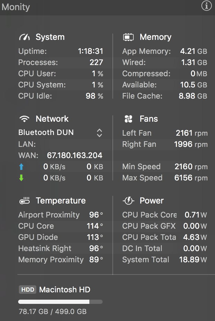Click the System speedometer icon
This screenshot has width=215, height=321.
coord(24,37)
